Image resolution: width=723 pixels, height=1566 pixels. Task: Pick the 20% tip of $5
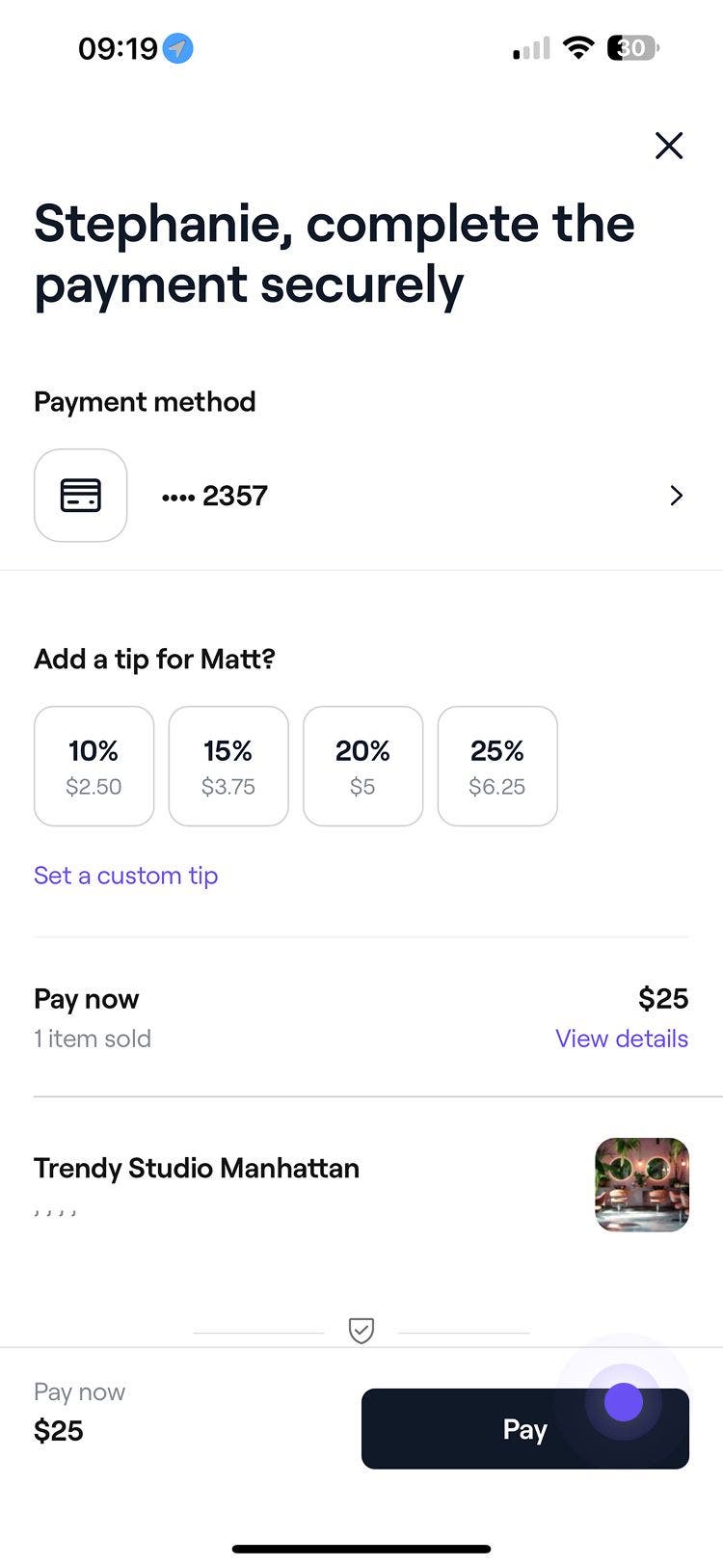(362, 766)
